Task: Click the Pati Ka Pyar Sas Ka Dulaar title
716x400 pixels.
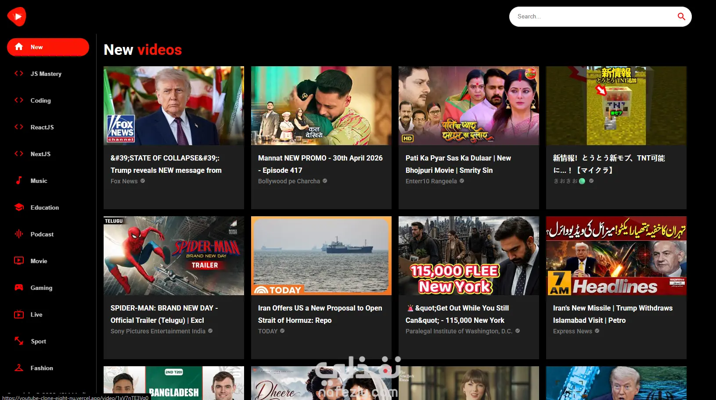Action: tap(458, 164)
